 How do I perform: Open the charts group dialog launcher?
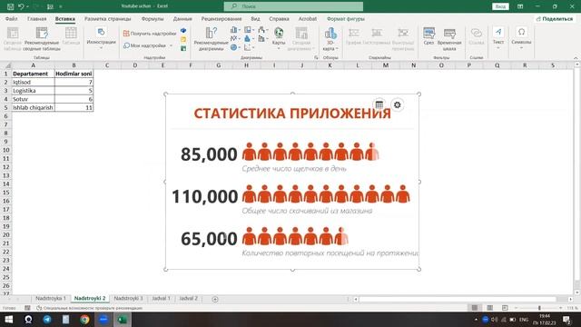point(316,58)
